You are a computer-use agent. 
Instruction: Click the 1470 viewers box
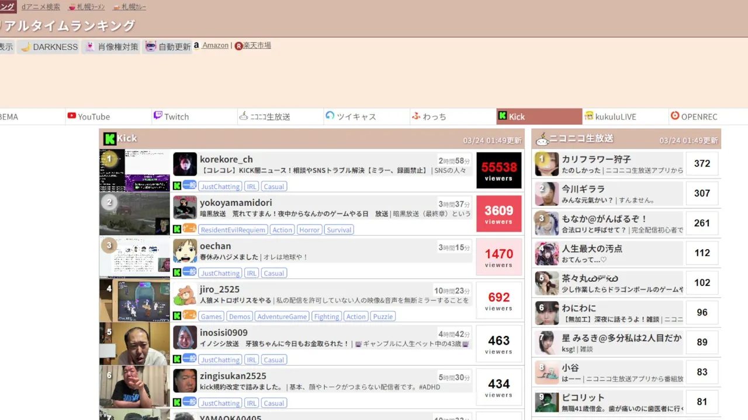click(498, 257)
